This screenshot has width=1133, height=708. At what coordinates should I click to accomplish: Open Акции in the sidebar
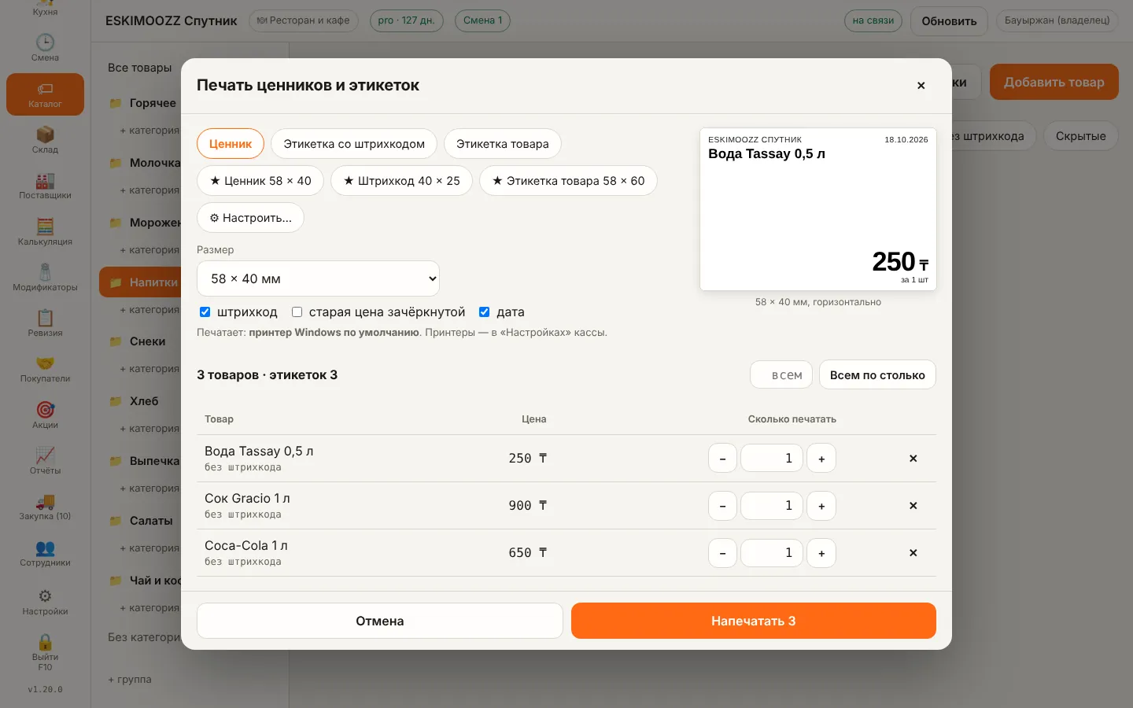45,415
